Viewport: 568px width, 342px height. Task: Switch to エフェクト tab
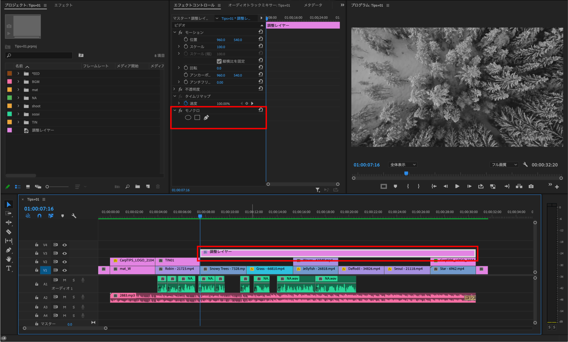[64, 5]
